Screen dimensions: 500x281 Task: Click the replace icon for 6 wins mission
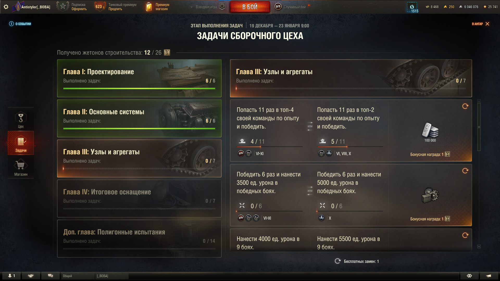[x=465, y=171]
